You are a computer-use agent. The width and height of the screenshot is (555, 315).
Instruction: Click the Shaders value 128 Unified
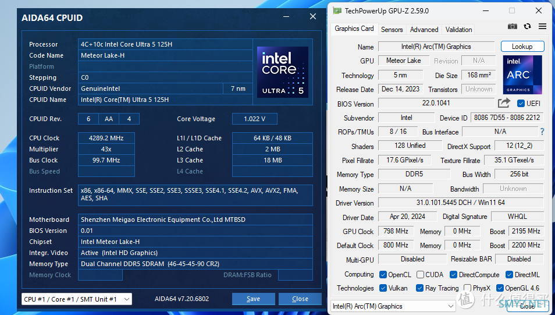[410, 146]
